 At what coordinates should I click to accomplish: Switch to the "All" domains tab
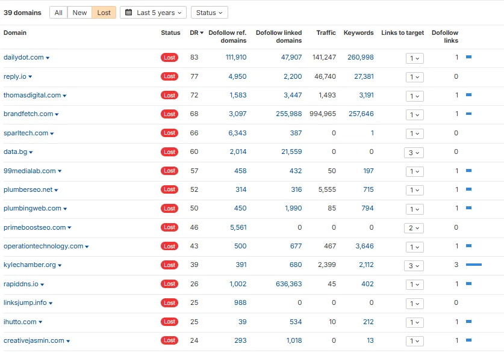click(58, 12)
